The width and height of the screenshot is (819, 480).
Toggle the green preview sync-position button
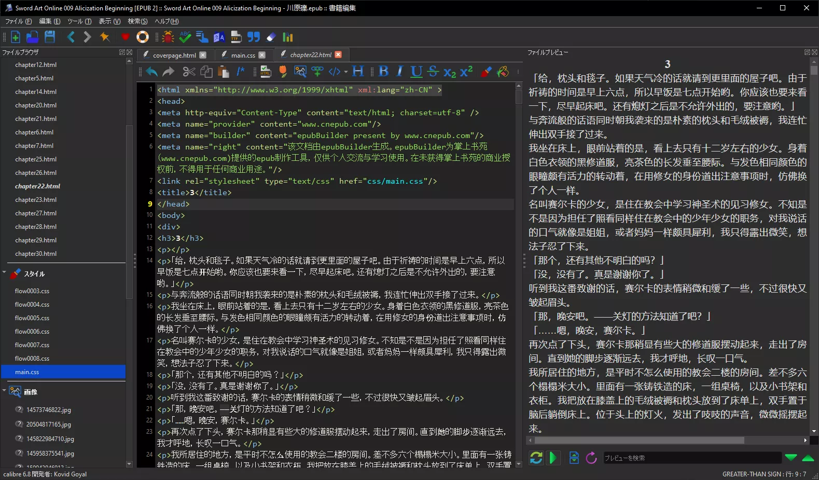(553, 458)
